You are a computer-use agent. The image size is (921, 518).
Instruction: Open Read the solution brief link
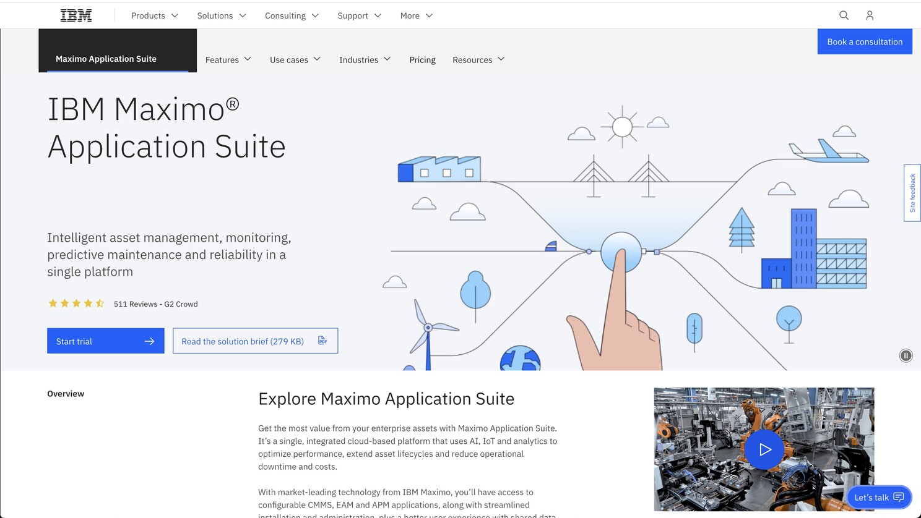pos(256,341)
